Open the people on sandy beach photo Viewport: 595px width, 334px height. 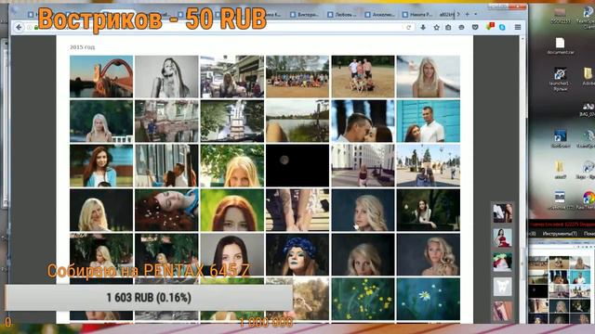363,76
